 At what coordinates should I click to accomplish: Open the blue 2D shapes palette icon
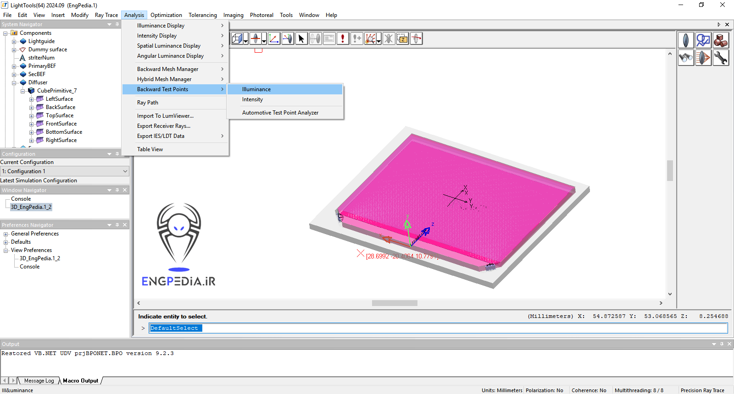point(703,40)
